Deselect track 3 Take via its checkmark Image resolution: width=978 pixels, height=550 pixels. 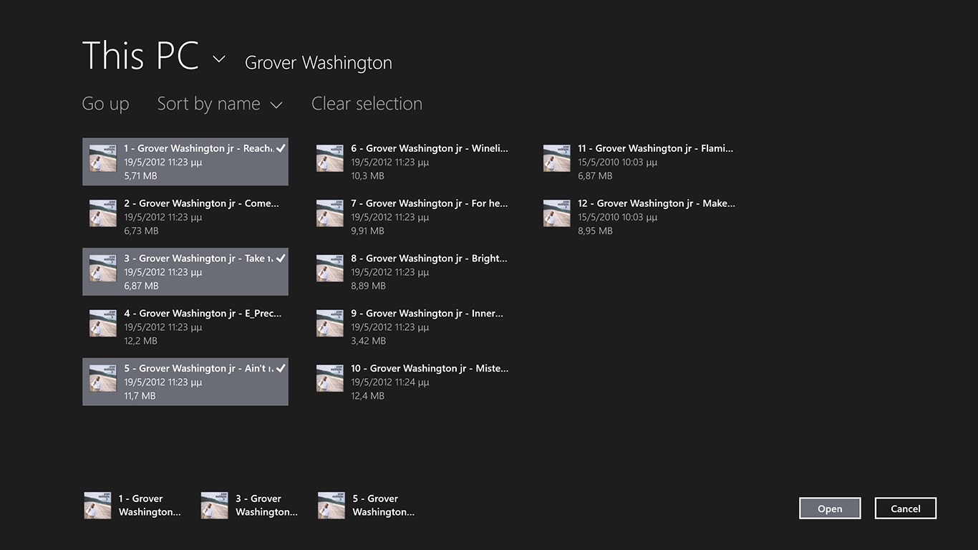(x=281, y=258)
